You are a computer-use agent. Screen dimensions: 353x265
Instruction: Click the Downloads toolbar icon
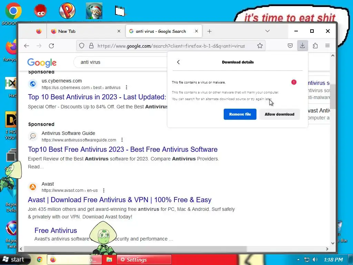303,46
